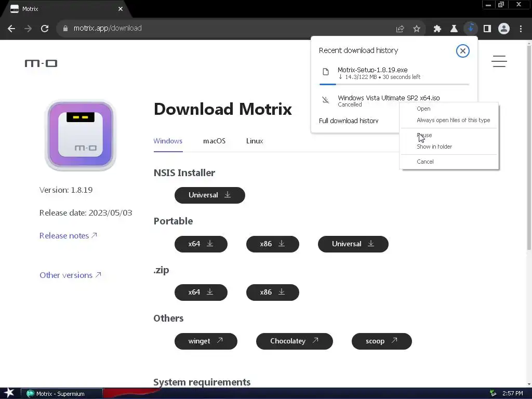532x399 pixels.
Task: Click the page vertical scrollbar thumb
Action: pyautogui.click(x=528, y=148)
